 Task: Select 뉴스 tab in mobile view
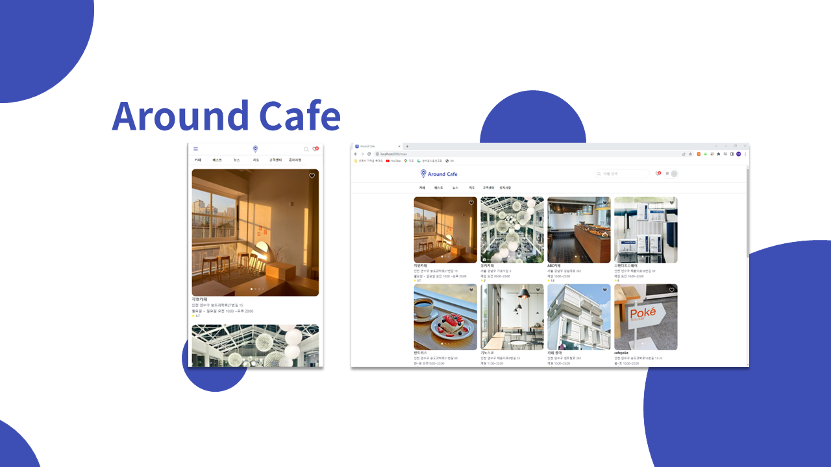click(x=237, y=160)
